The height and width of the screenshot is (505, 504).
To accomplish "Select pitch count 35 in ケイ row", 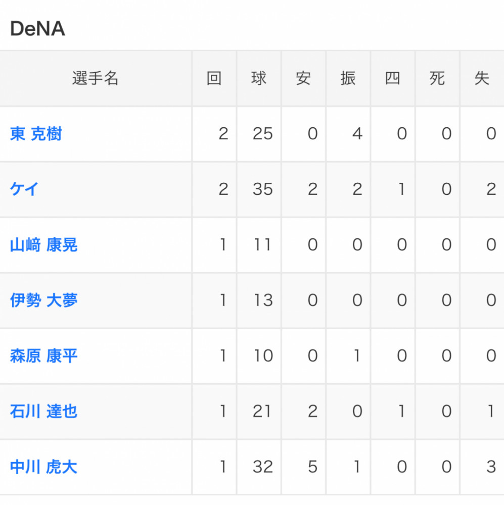I will click(263, 189).
